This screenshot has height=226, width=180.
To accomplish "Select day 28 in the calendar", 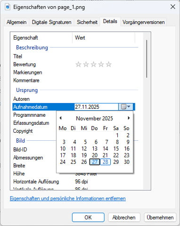I will [x=106, y=162].
